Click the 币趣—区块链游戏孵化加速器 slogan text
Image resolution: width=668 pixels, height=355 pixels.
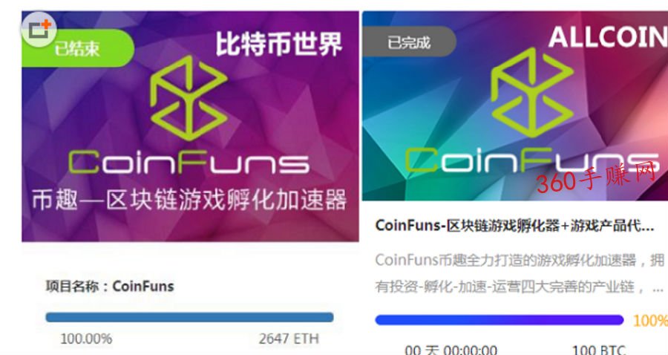coord(189,200)
